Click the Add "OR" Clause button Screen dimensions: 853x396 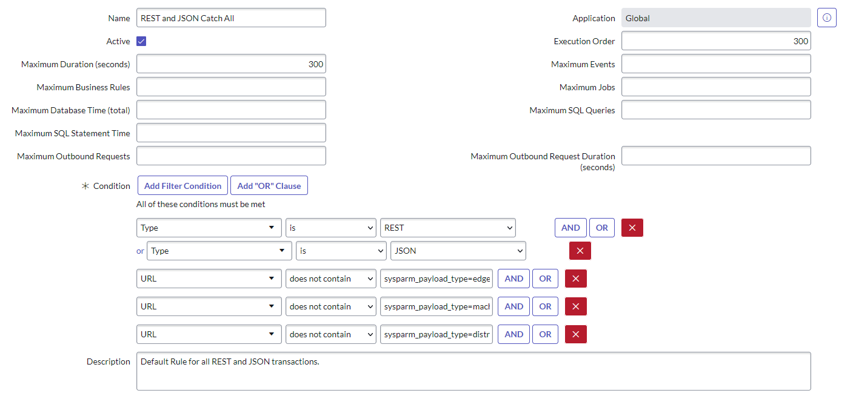click(x=269, y=186)
